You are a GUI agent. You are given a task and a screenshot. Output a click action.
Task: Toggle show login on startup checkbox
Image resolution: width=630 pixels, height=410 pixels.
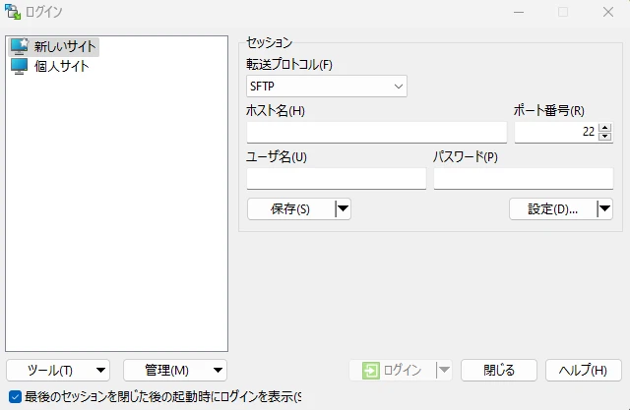pos(15,397)
